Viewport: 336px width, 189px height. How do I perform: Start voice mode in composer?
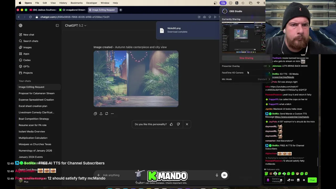click(224, 175)
